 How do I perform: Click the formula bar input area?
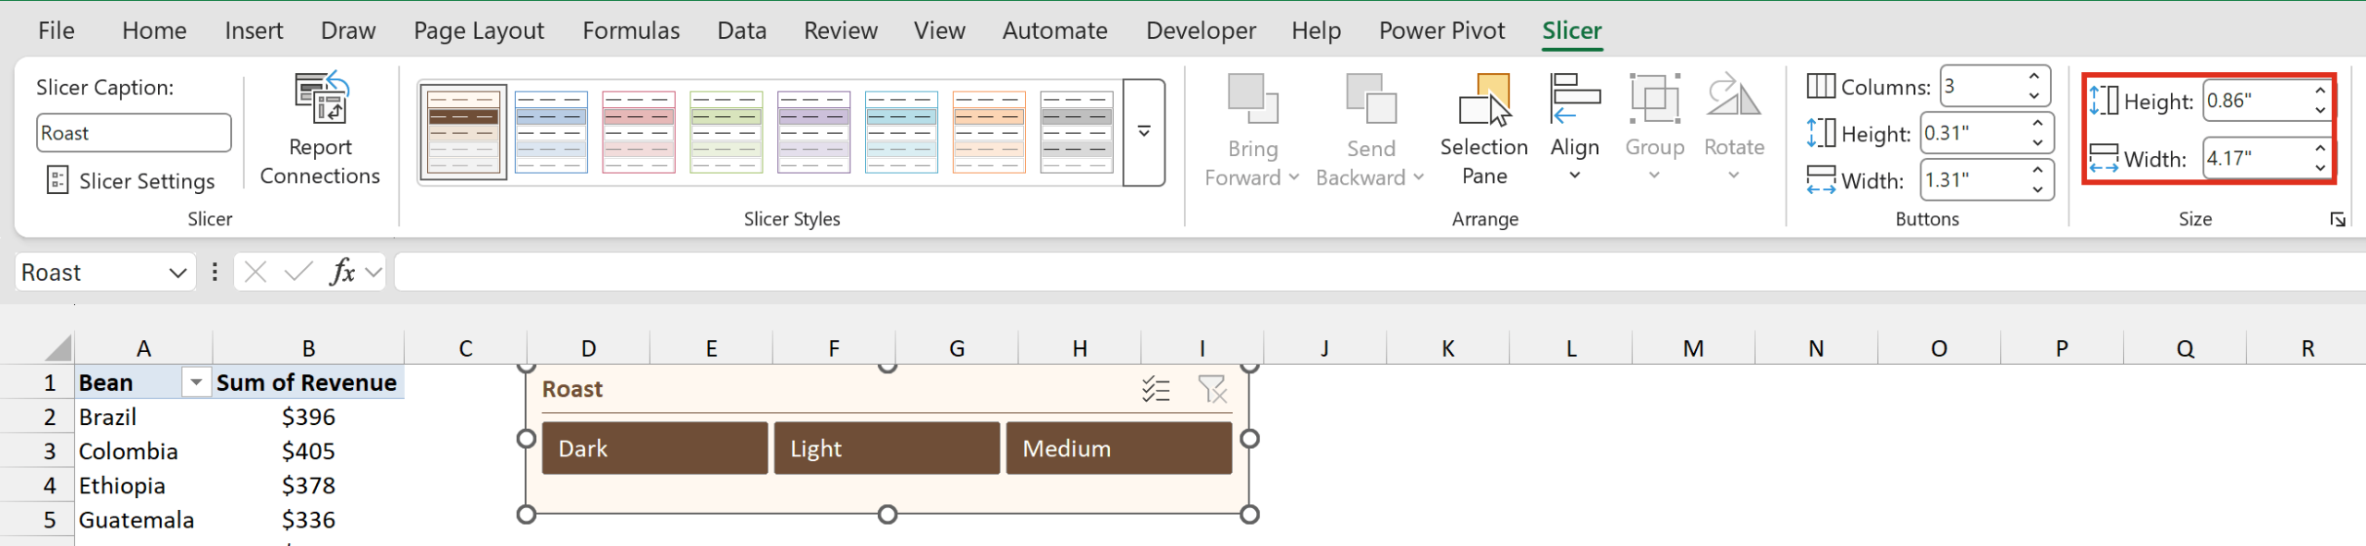click(x=1379, y=273)
